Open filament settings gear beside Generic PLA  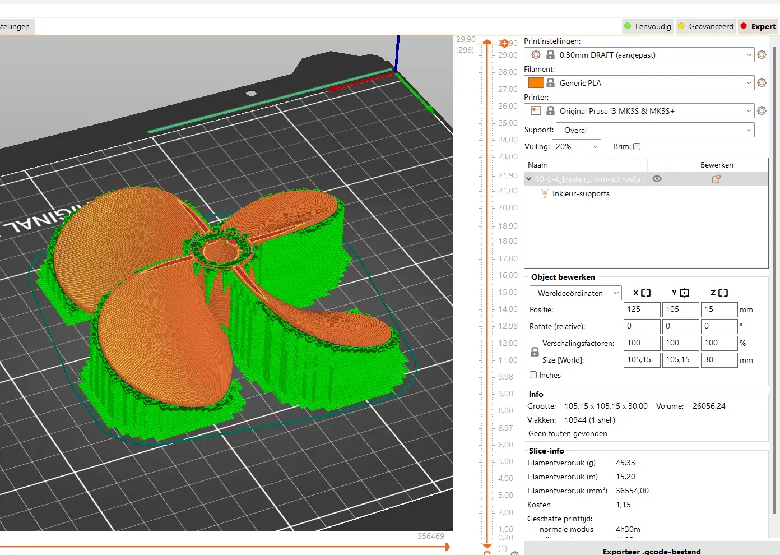click(x=762, y=83)
